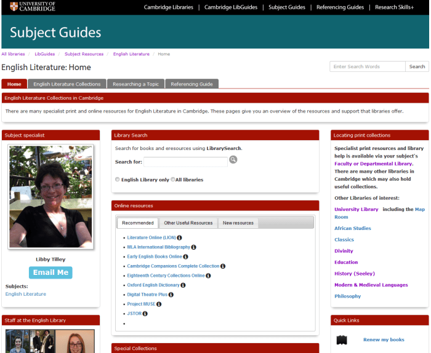Open University Library link

click(x=356, y=209)
